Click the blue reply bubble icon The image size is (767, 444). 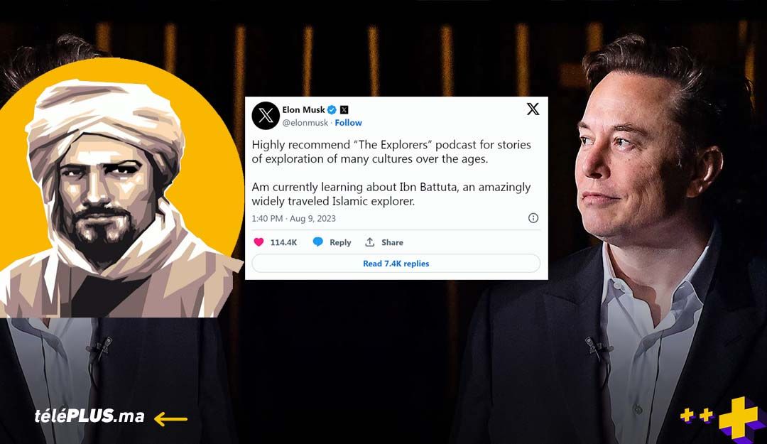[317, 242]
